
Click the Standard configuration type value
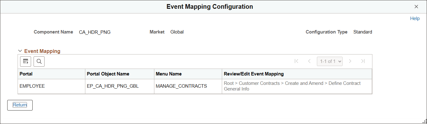point(363,32)
